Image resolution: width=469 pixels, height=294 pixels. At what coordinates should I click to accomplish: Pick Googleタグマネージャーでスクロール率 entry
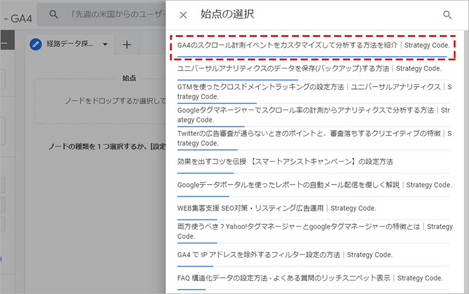coord(314,115)
